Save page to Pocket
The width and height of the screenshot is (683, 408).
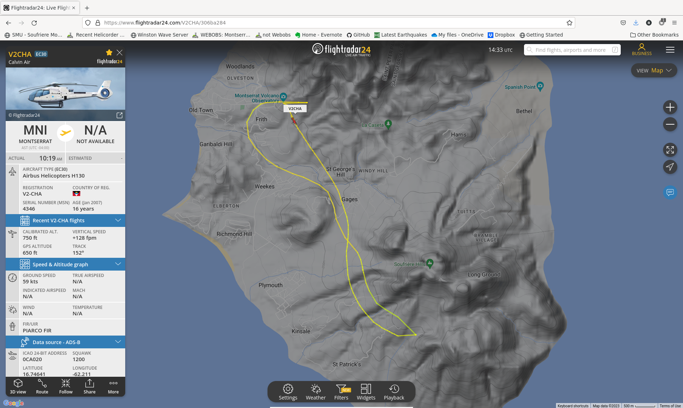pos(623,23)
